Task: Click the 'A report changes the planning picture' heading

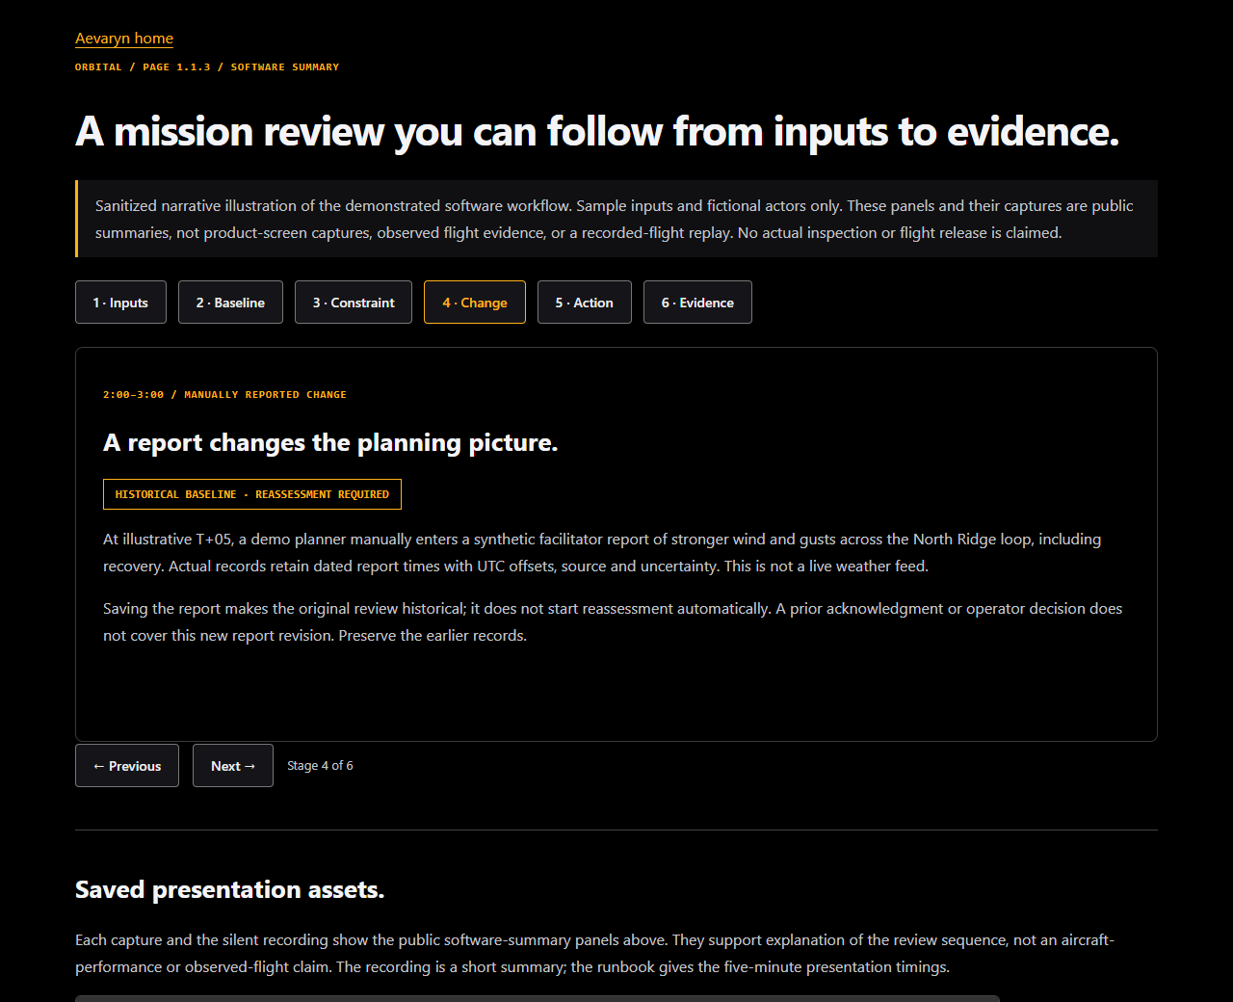Action: (x=330, y=442)
